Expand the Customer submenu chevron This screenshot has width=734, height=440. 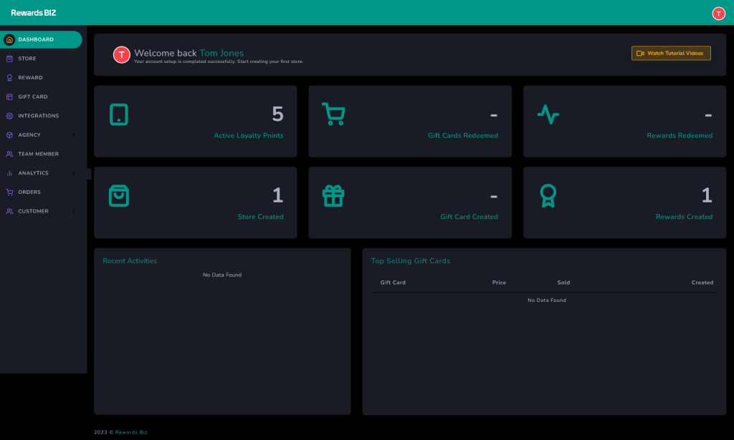coord(74,212)
